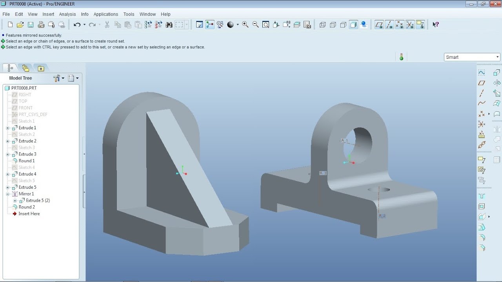Open the Model Tree show dropdown
Image resolution: width=502 pixels, height=282 pixels.
click(x=73, y=78)
